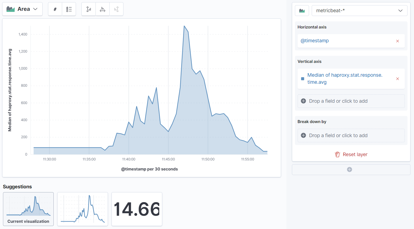Remove the Median vertical axis dimension

397,79
